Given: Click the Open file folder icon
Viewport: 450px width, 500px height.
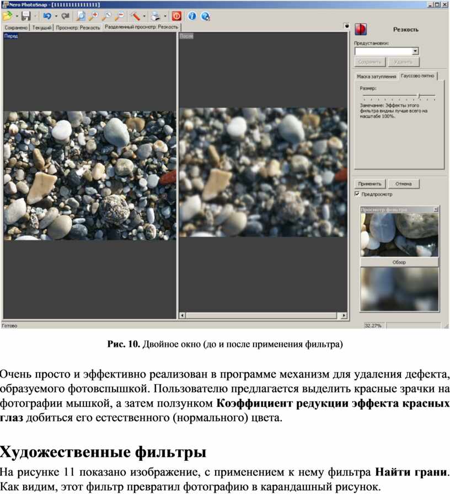Looking at the screenshot, I should tap(7, 16).
